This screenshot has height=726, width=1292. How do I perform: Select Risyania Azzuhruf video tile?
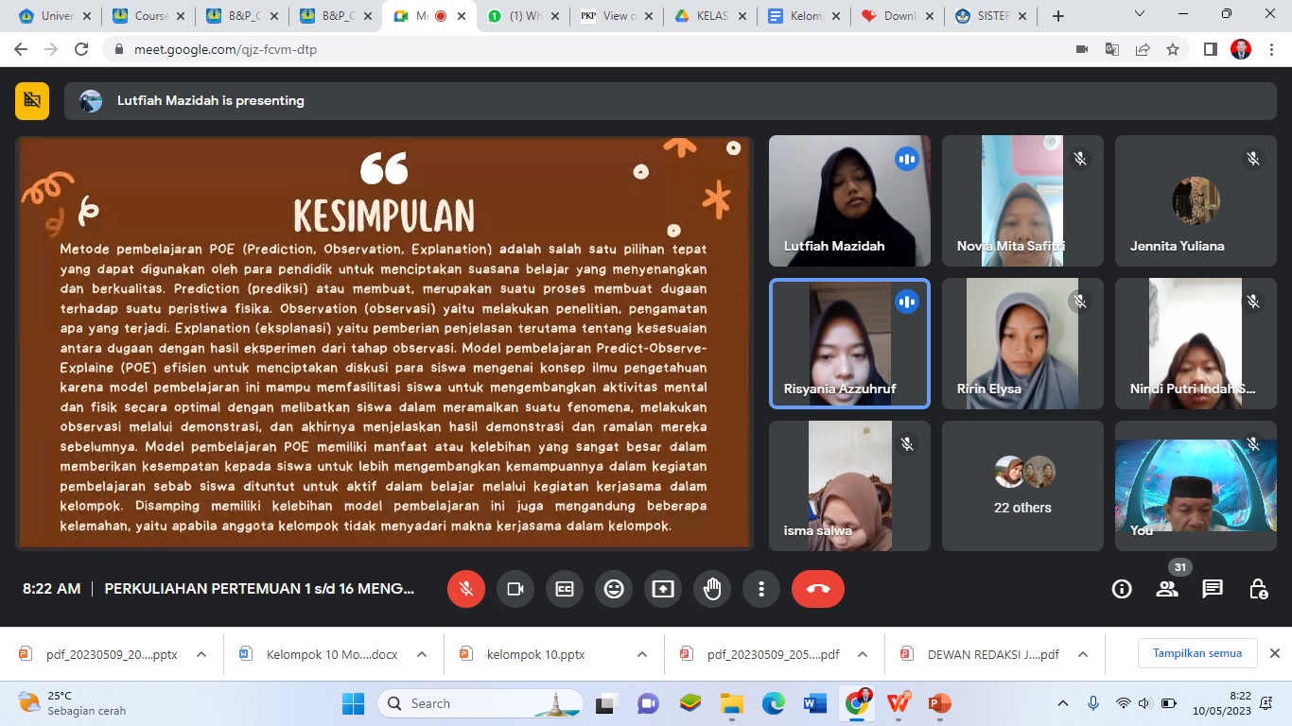849,343
